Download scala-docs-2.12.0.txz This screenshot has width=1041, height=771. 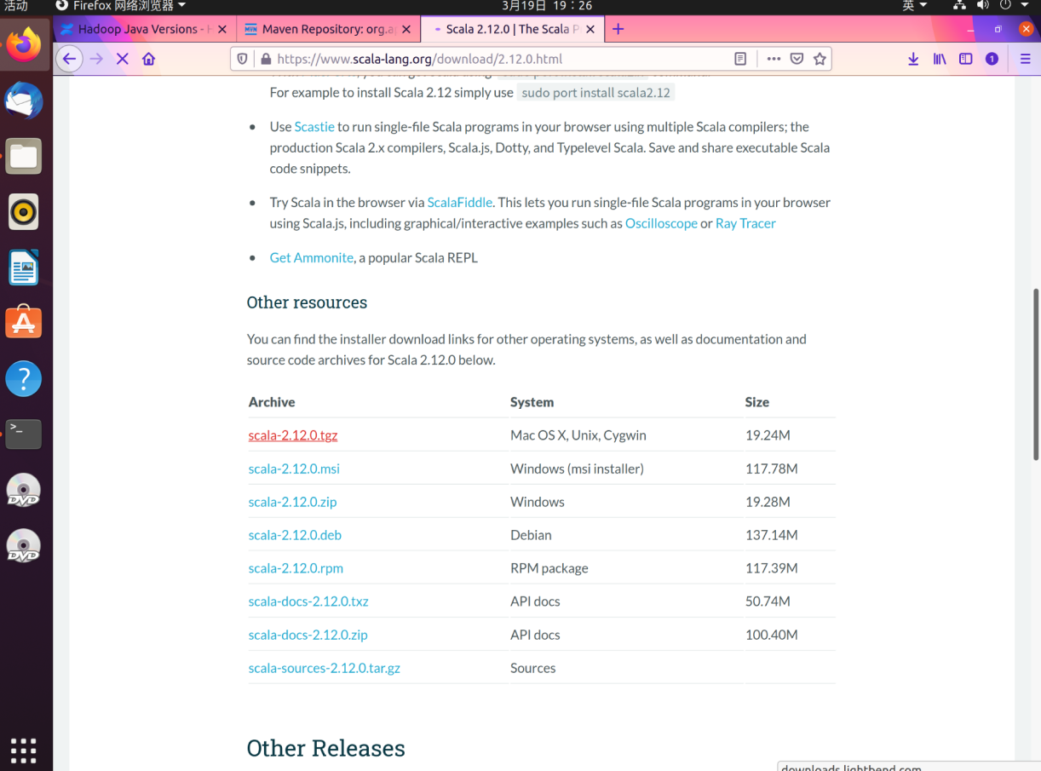(308, 601)
